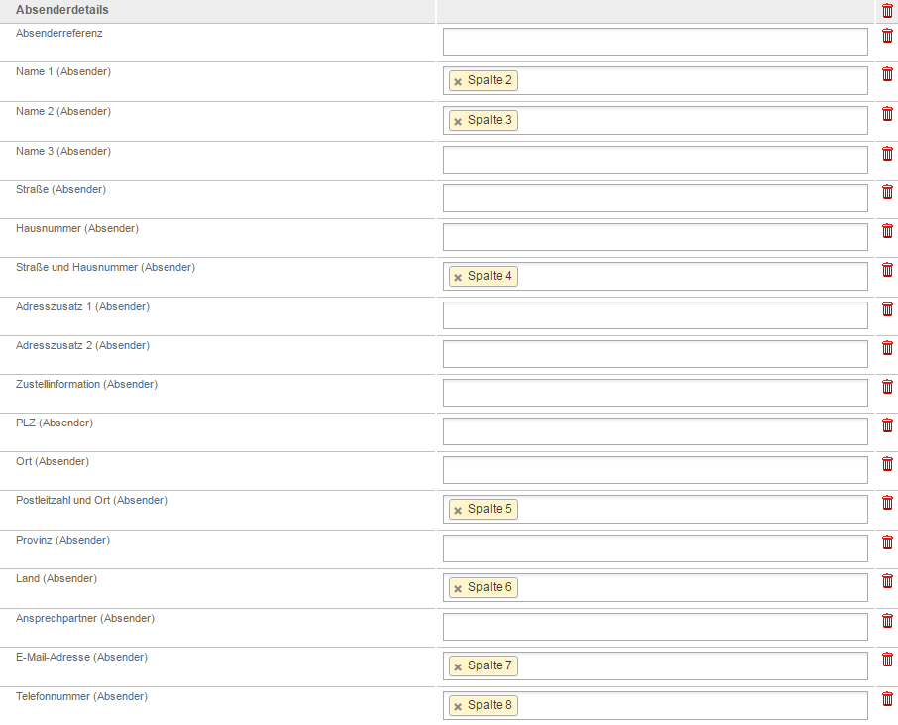Click the label Postleitzahl und Ort (Absender)
898x725 pixels.
pyautogui.click(x=91, y=500)
